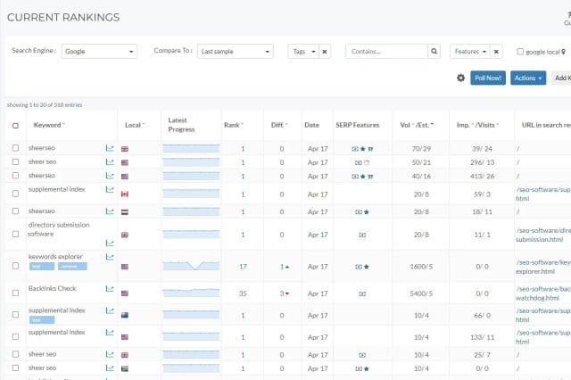Focus the Contains search input field
Viewport: 571px width, 380px height.
(385, 52)
